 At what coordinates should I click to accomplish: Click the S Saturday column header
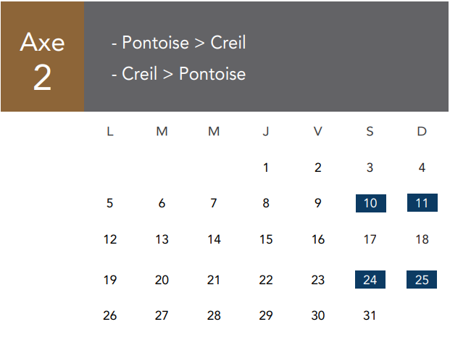[x=370, y=131]
